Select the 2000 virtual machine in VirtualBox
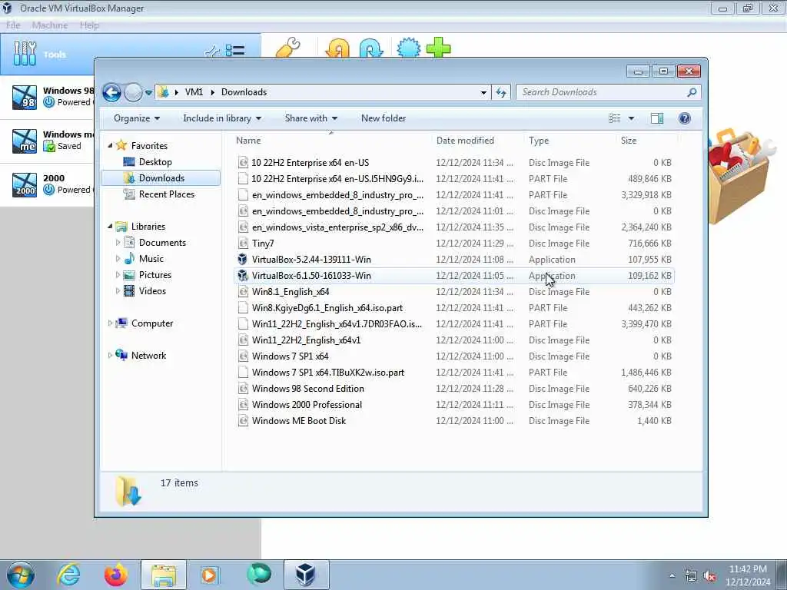The image size is (787, 590). (x=47, y=184)
